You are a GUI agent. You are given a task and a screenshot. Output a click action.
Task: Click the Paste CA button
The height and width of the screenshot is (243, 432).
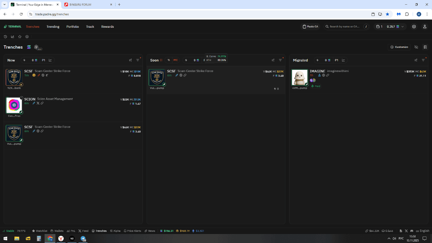click(310, 27)
